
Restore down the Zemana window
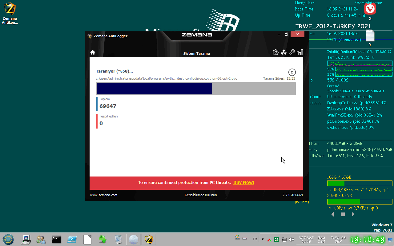[286, 34]
